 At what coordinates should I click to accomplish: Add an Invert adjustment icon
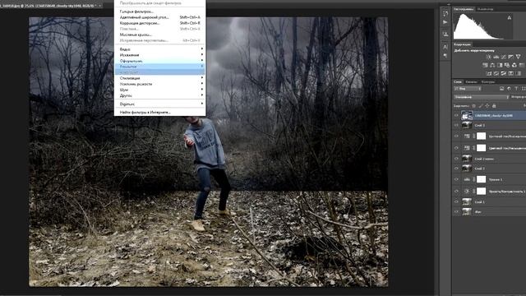[x=489, y=73]
